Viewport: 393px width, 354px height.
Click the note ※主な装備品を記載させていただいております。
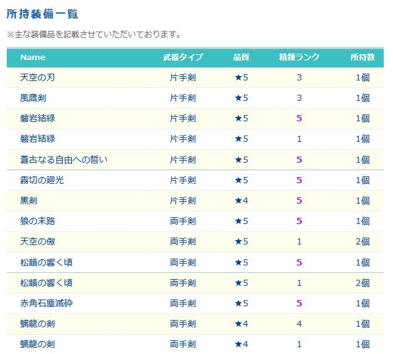coord(94,34)
